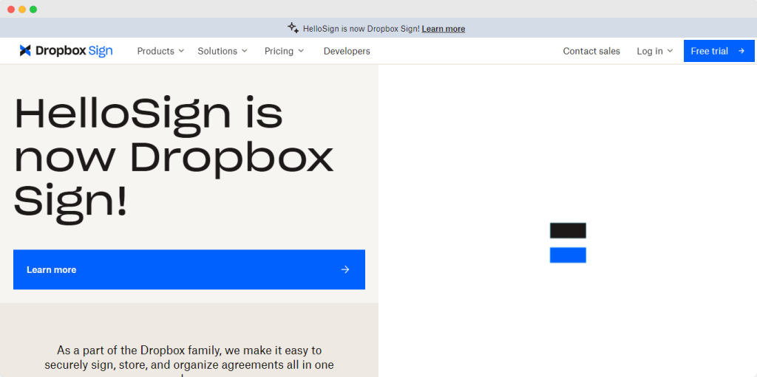
Task: Open the Products menu
Action: point(160,51)
